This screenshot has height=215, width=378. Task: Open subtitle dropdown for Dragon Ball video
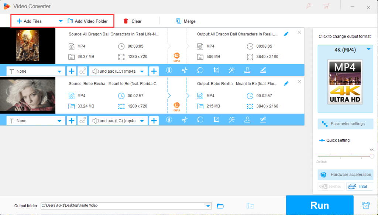(x=36, y=71)
